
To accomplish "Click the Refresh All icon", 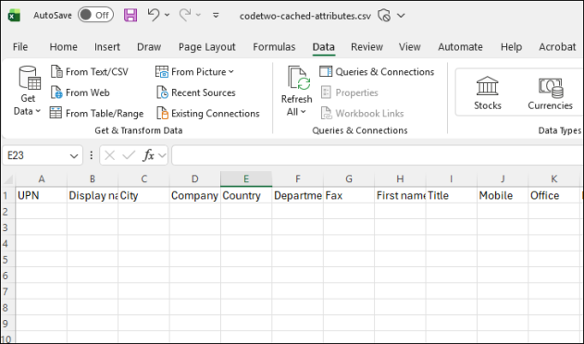I will tap(299, 79).
